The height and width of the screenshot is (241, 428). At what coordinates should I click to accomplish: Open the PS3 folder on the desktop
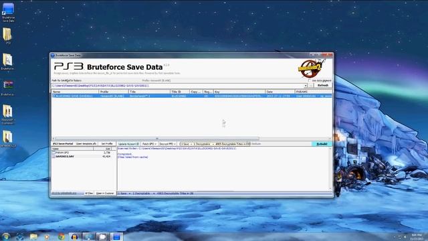[7, 35]
